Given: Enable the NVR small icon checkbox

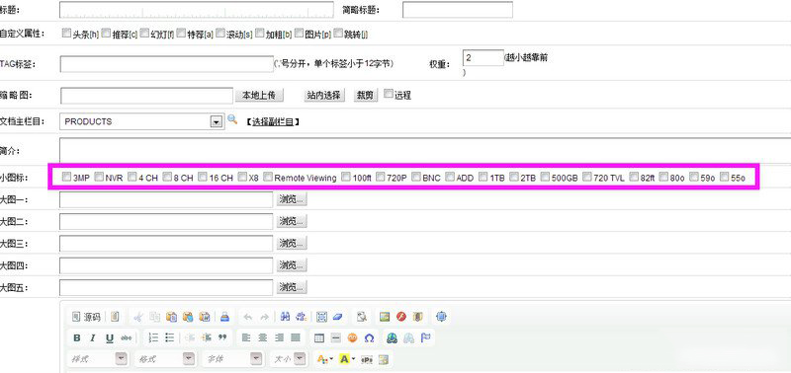Looking at the screenshot, I should point(99,177).
